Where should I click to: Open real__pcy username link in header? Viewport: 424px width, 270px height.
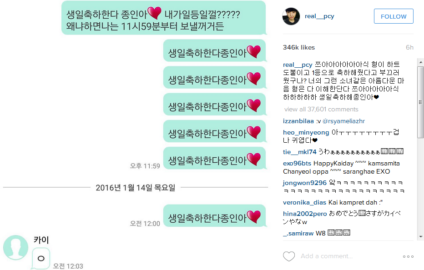pyautogui.click(x=319, y=16)
